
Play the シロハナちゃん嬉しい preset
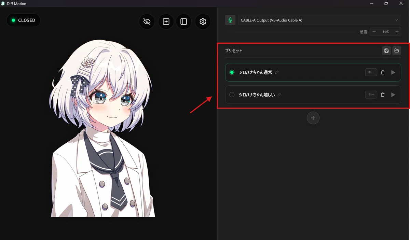click(393, 95)
